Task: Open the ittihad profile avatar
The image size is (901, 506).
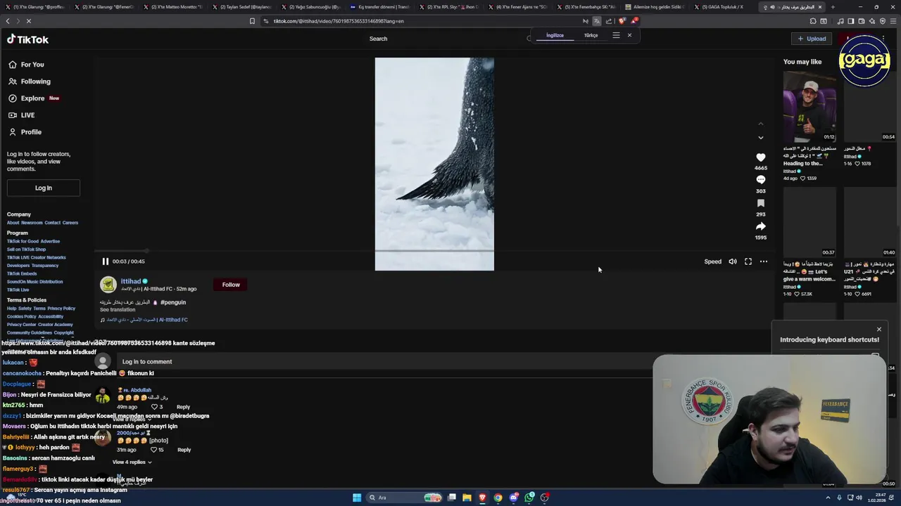Action: coord(108,285)
